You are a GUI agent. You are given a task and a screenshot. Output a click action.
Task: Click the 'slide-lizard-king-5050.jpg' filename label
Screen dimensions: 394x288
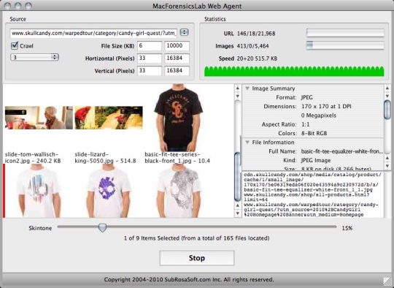coord(105,158)
